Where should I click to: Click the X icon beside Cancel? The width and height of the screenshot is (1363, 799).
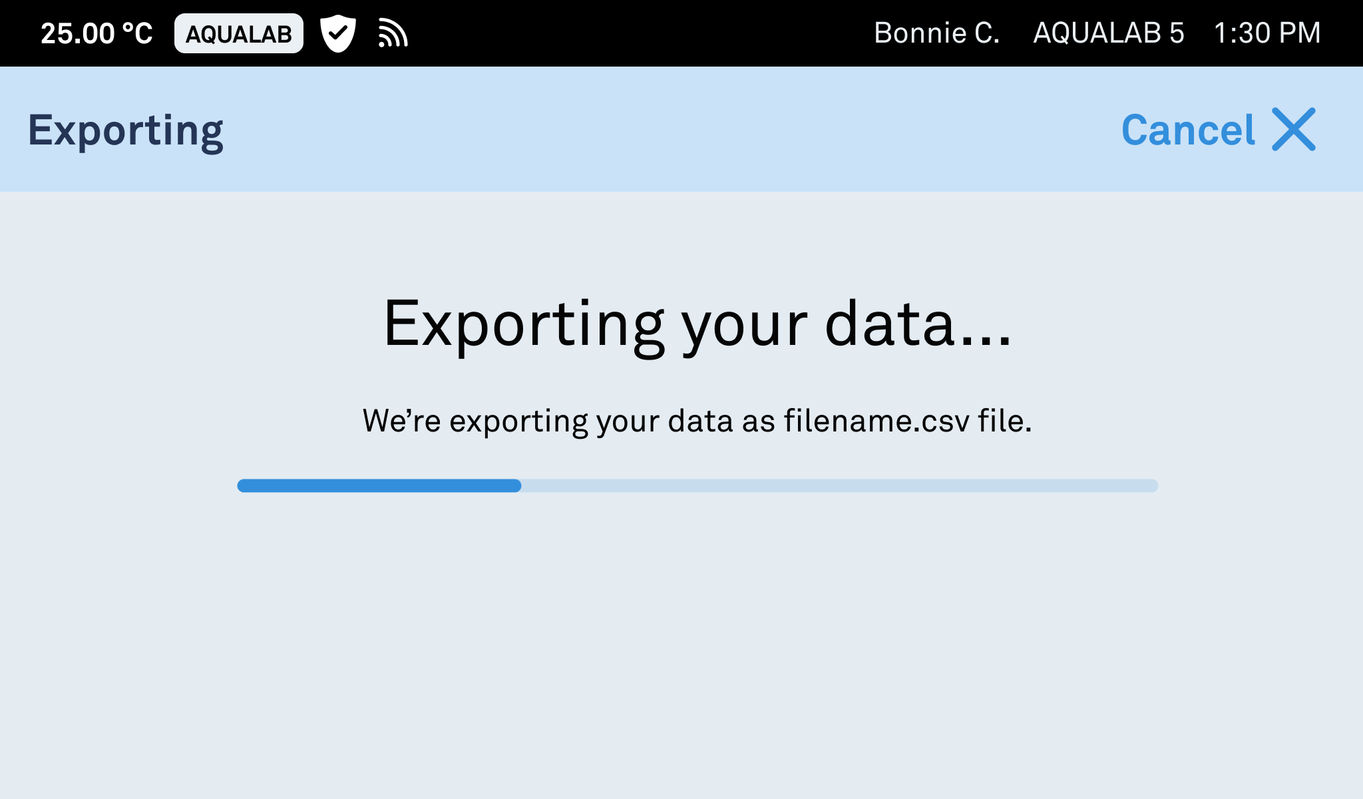[x=1294, y=129]
